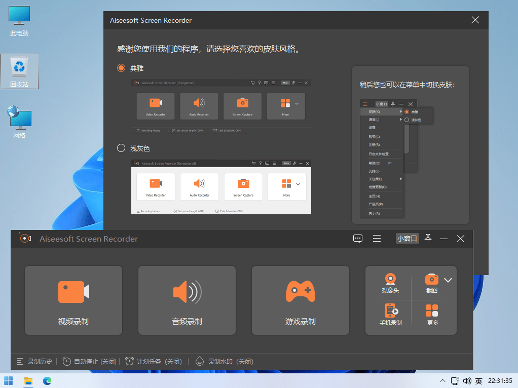This screenshot has width=518, height=388.
Task: Open the Windows Start menu
Action: (9, 381)
